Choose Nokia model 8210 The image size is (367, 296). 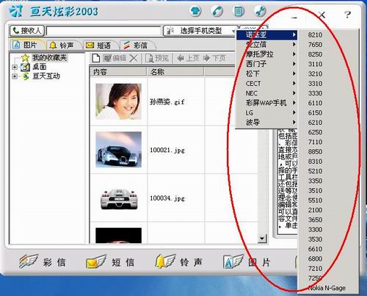(x=328, y=35)
